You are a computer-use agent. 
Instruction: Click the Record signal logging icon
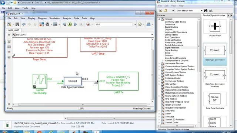click(x=88, y=24)
